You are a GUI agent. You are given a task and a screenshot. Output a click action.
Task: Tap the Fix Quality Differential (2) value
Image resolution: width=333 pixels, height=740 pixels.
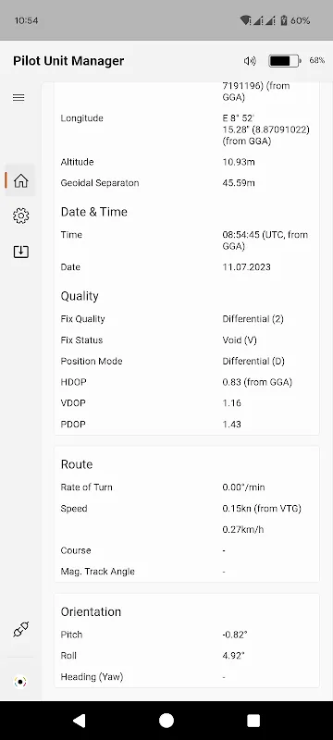click(253, 319)
